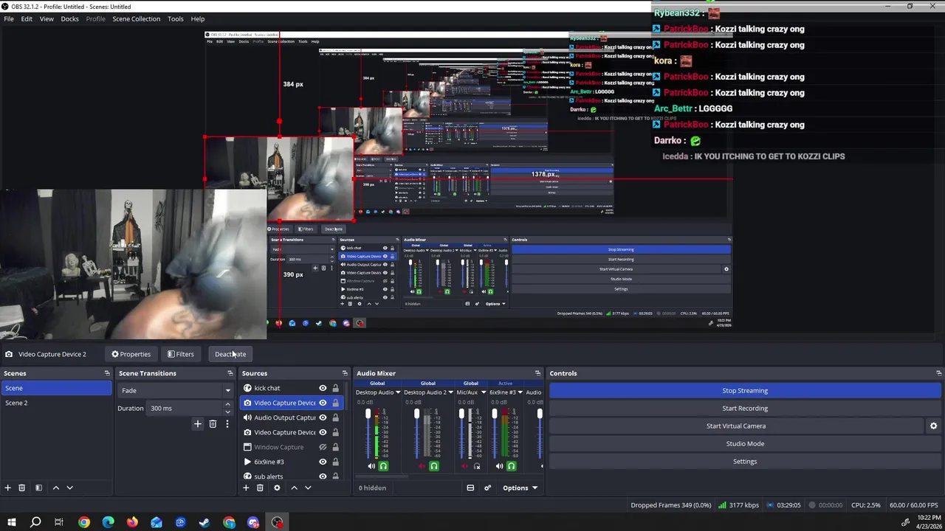This screenshot has height=531, width=945.
Task: Open the Windows Start menu
Action: coord(11,522)
